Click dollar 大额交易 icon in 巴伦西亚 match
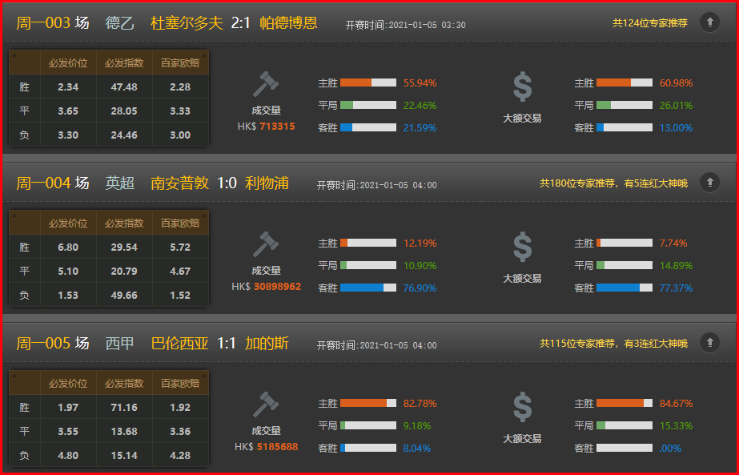This screenshot has height=475, width=739. coord(522,408)
